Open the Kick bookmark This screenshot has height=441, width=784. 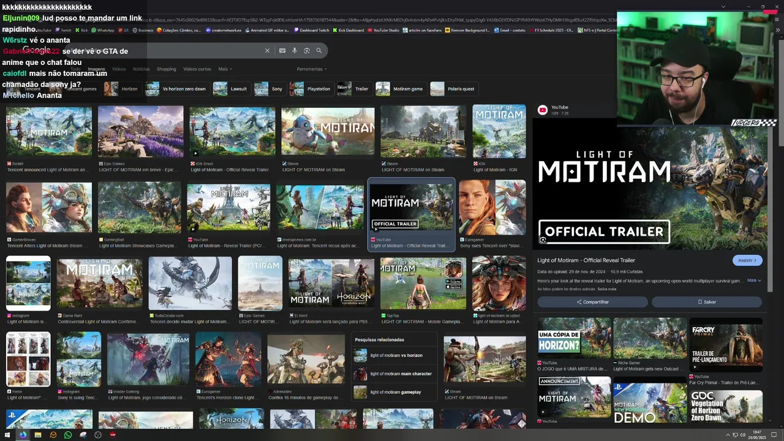82,30
